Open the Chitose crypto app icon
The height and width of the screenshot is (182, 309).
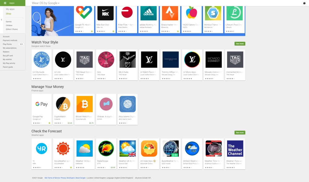(x=106, y=104)
